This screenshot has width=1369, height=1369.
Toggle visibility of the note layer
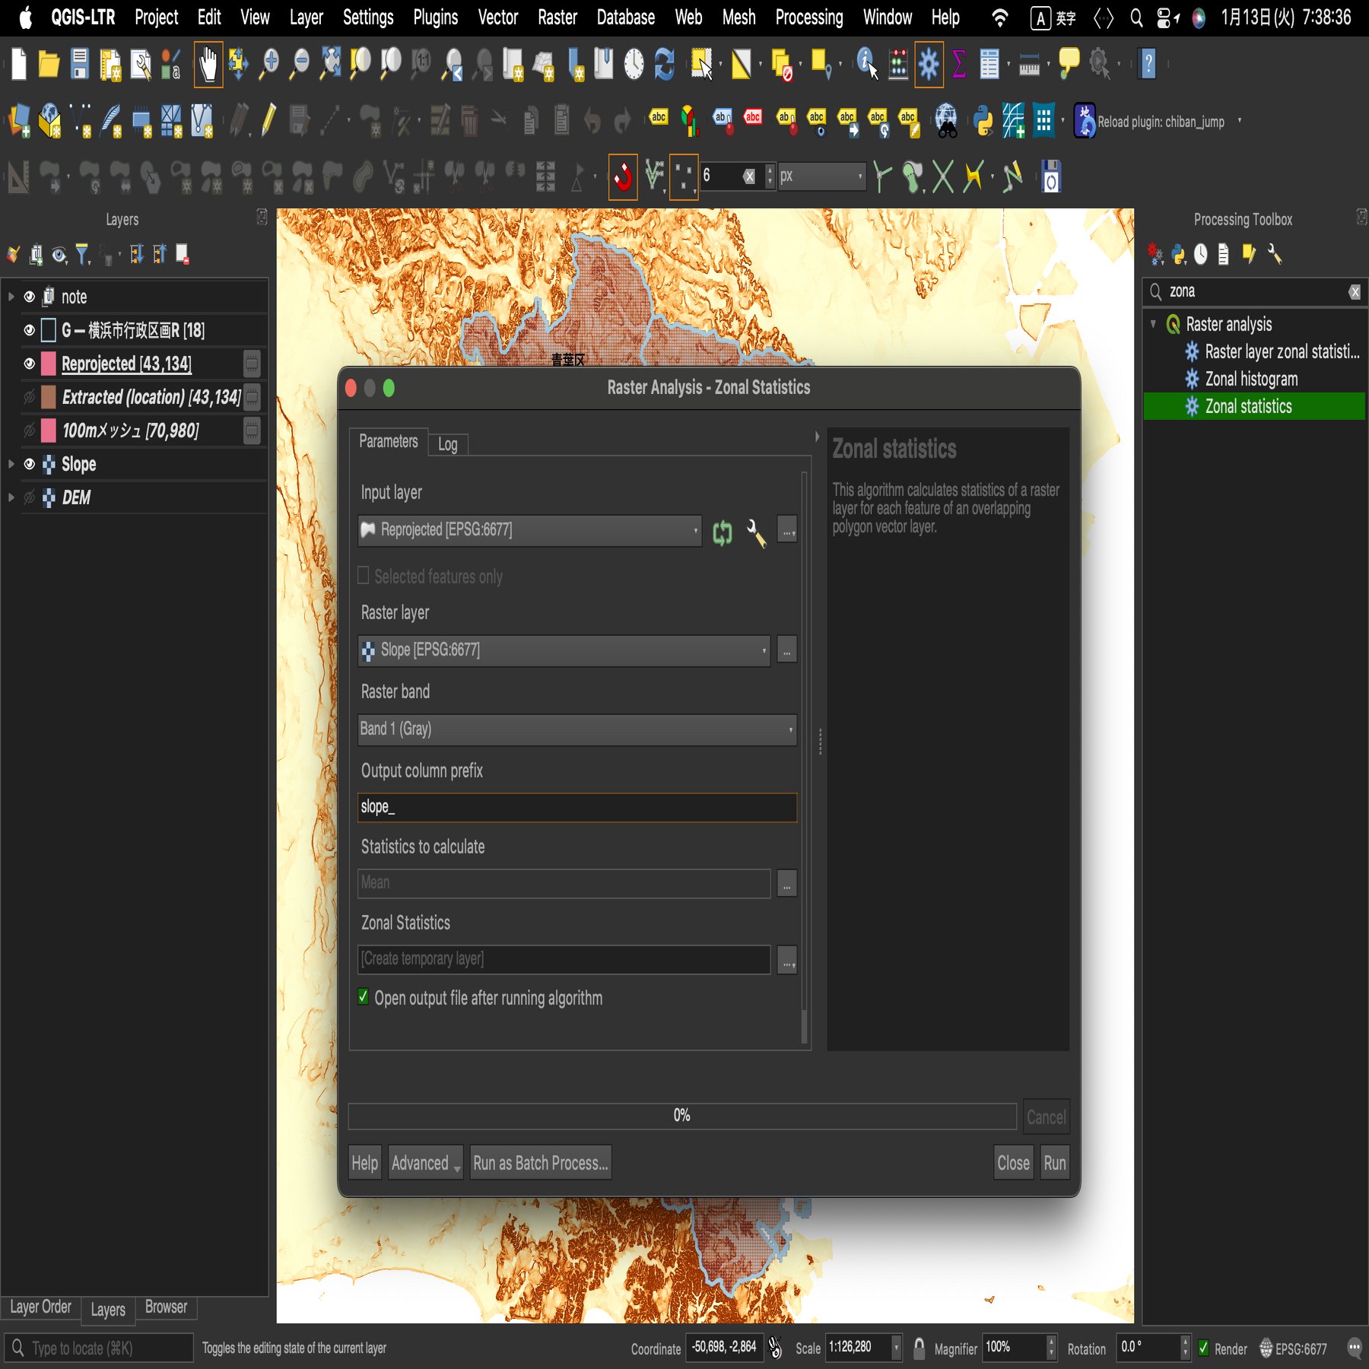(30, 297)
